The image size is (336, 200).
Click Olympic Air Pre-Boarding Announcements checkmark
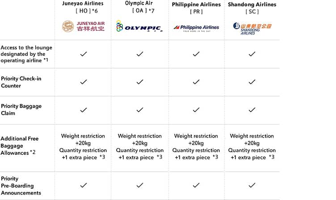(140, 185)
